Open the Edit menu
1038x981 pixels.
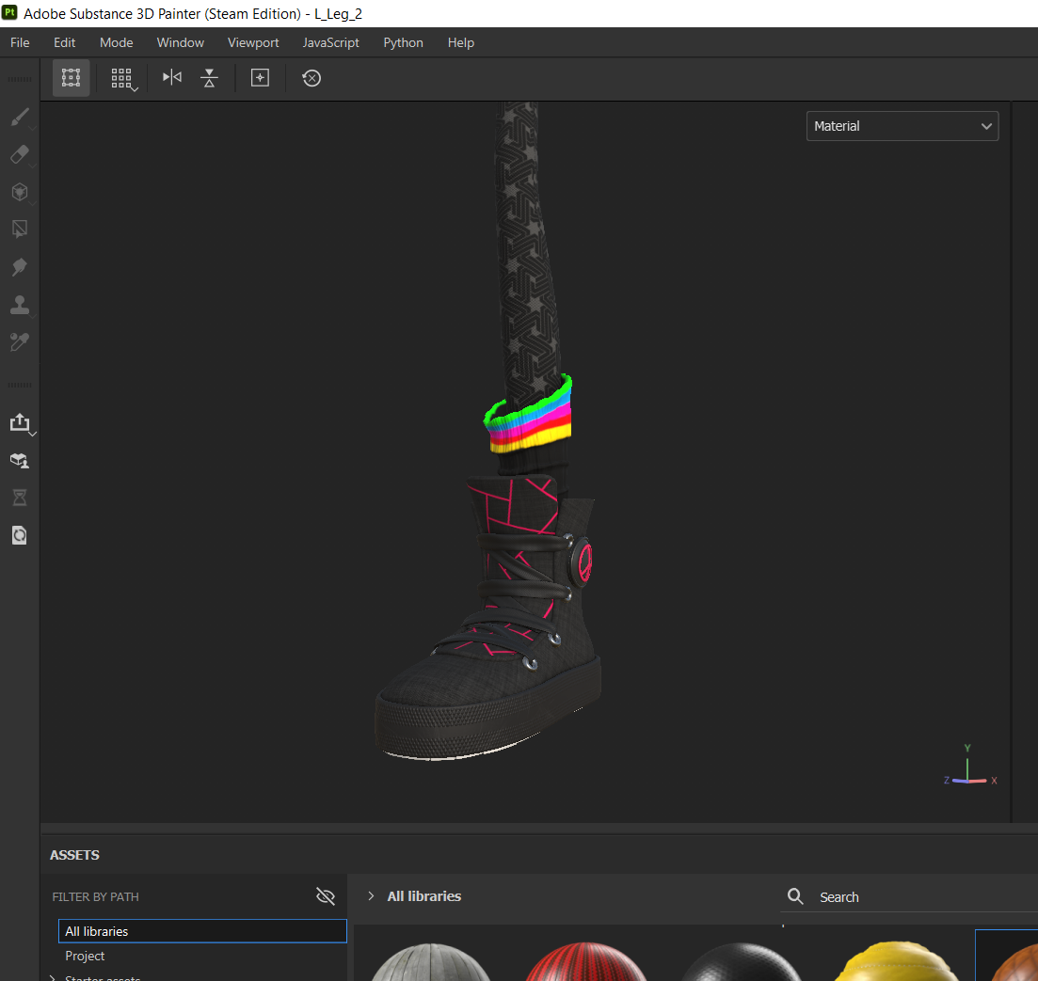tap(64, 42)
